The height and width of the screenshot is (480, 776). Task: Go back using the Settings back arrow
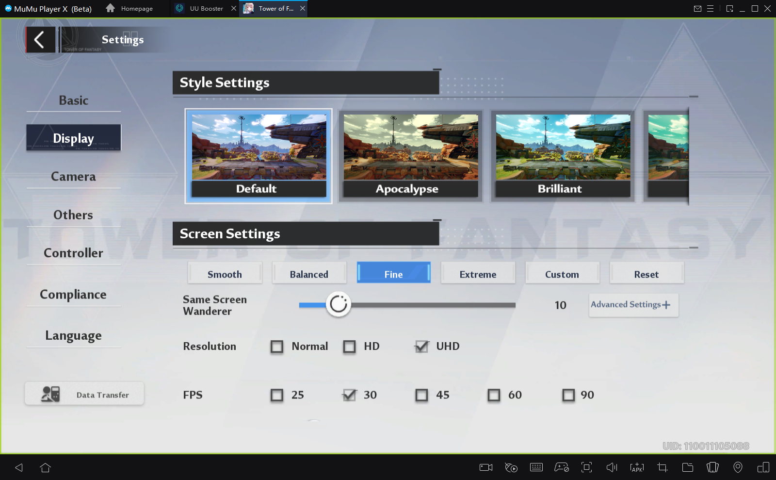click(40, 40)
